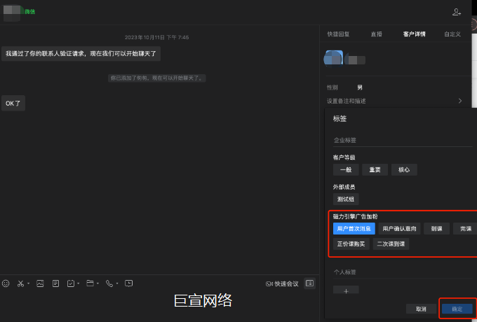The image size is (477, 322).
Task: Click the task checkbox icon
Action: pos(71,283)
